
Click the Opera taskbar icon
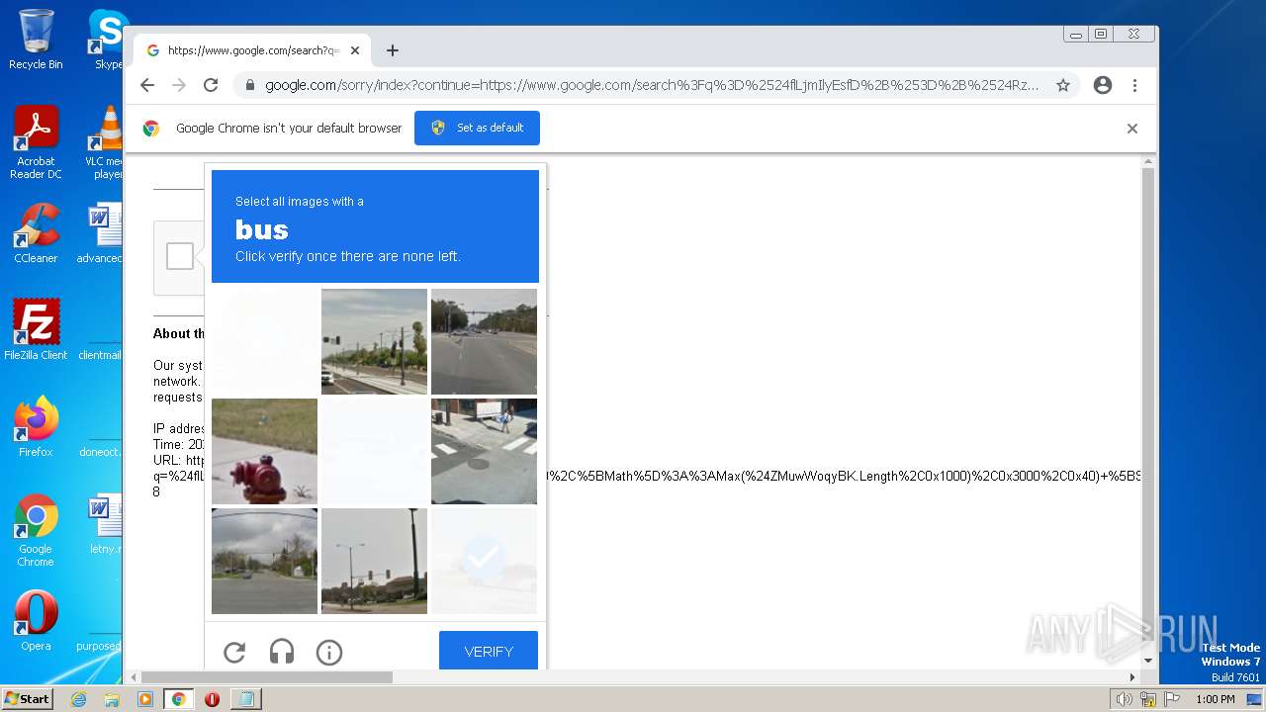(x=212, y=699)
